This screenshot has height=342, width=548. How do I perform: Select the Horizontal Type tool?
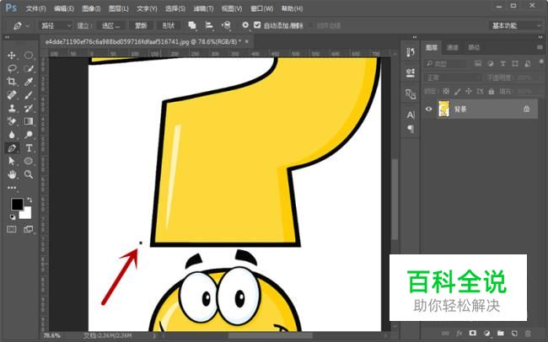[29, 148]
